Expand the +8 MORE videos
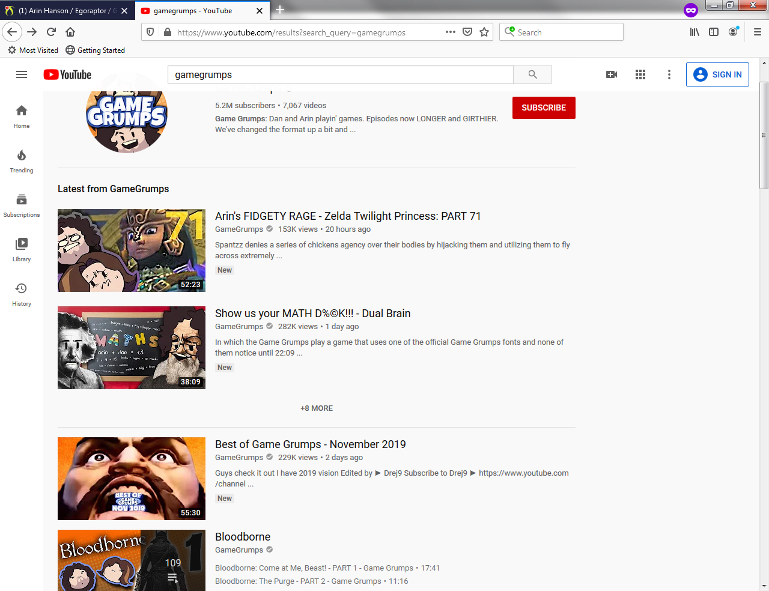Image resolution: width=769 pixels, height=591 pixels. pos(317,408)
